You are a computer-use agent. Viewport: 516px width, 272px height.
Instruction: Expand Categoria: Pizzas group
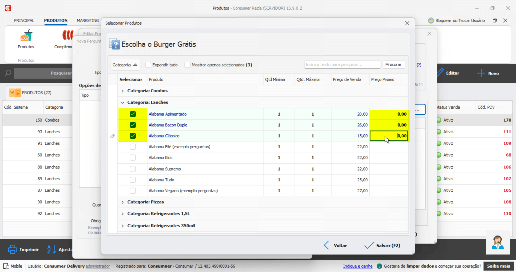pos(123,202)
